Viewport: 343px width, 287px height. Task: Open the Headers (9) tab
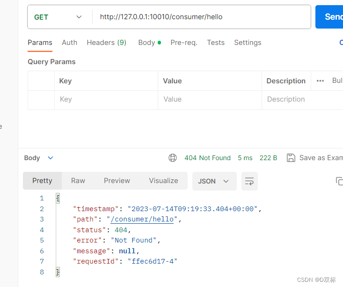[x=107, y=43]
